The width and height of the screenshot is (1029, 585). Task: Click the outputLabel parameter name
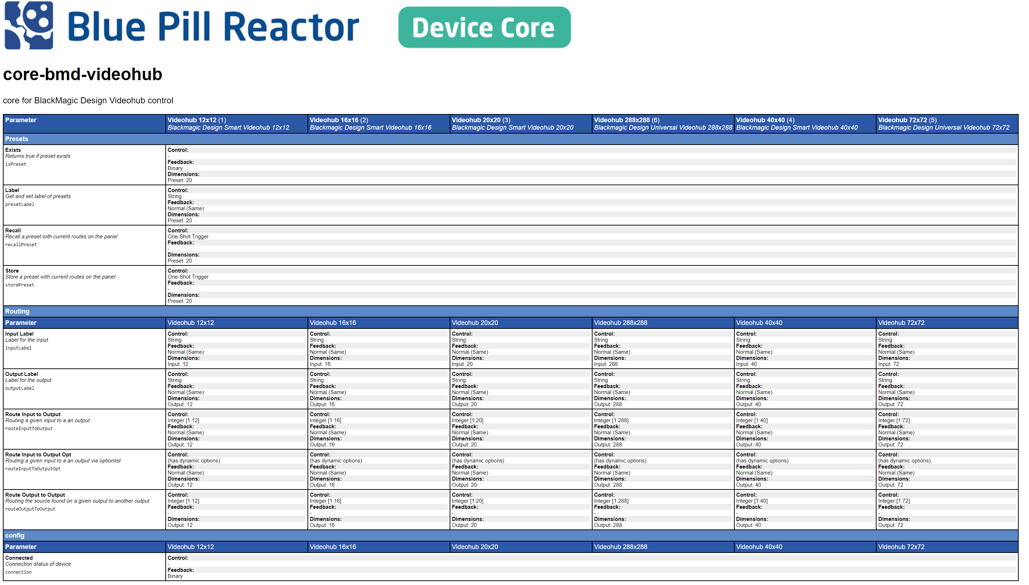[20, 388]
